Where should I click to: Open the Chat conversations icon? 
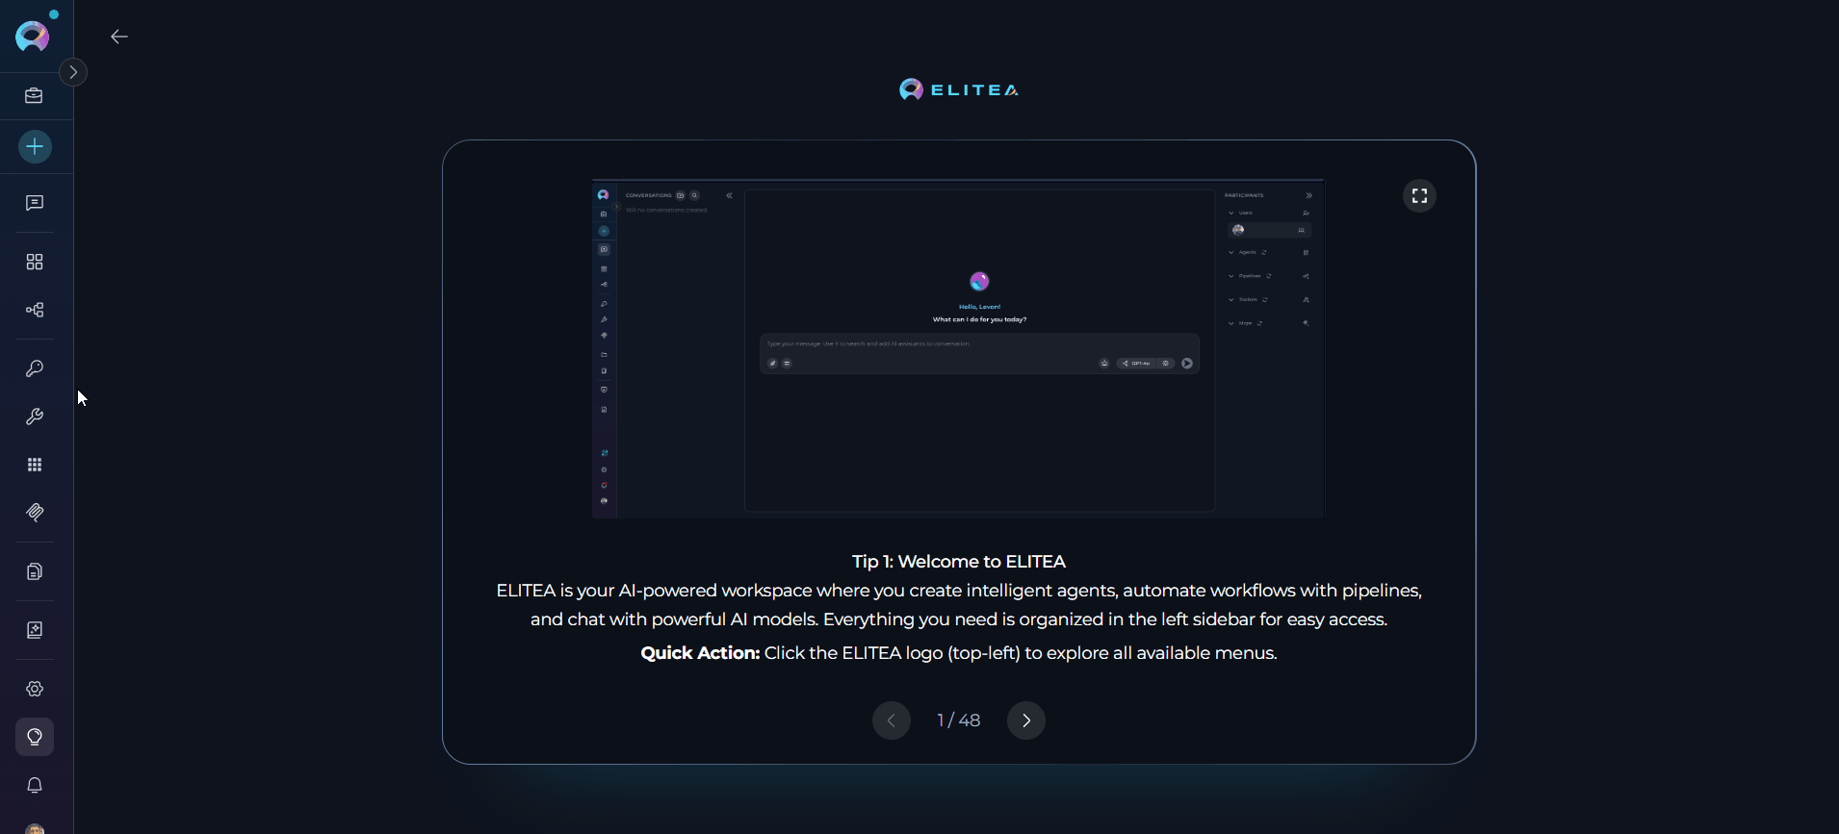(x=35, y=203)
